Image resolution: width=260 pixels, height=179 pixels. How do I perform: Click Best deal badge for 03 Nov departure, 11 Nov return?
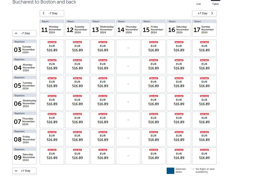52,42
